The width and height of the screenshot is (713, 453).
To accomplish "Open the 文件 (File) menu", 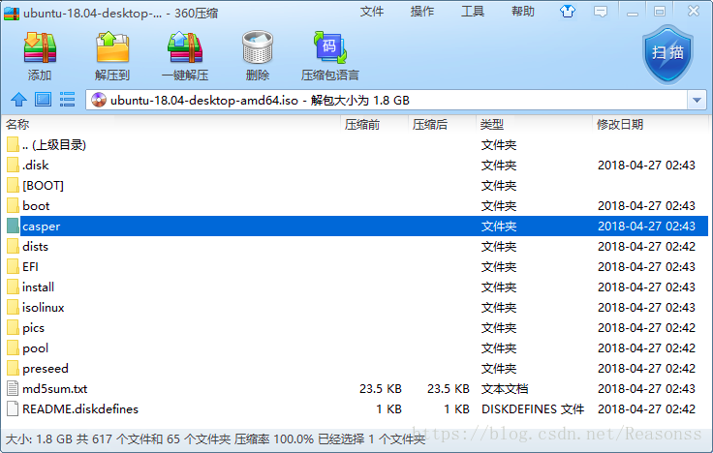I will coord(371,12).
